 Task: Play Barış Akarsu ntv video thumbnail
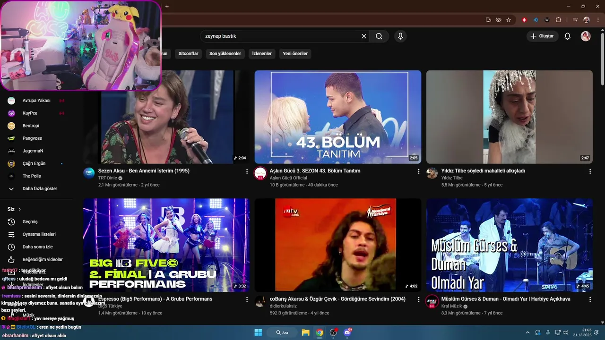[x=337, y=245]
